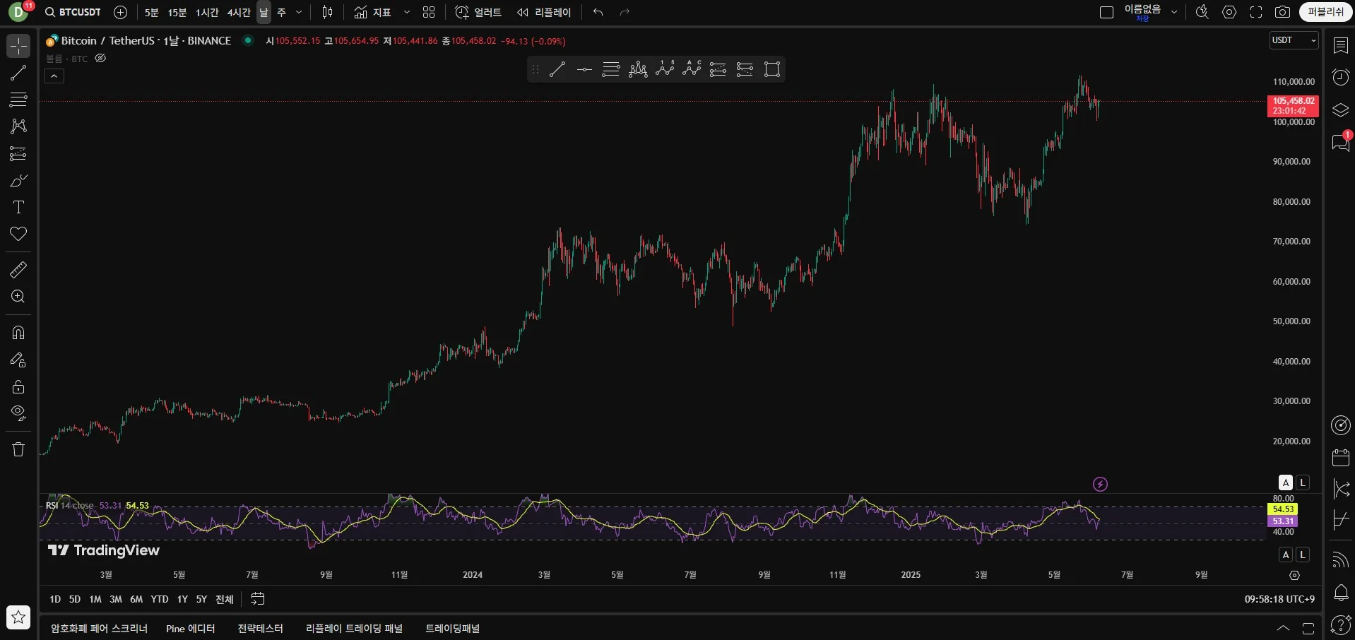Open the 트레이딩패널 tab

pyautogui.click(x=453, y=628)
